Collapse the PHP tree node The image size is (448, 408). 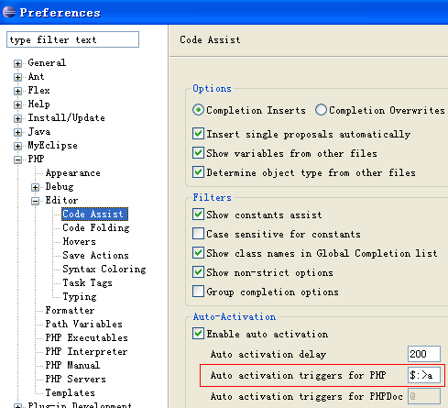tap(17, 160)
